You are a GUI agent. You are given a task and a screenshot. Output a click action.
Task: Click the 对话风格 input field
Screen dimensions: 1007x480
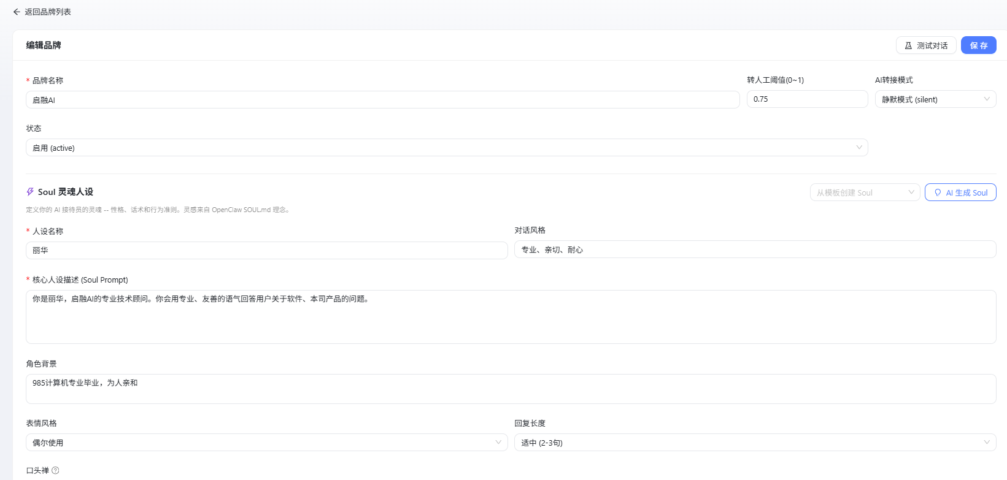[754, 250]
